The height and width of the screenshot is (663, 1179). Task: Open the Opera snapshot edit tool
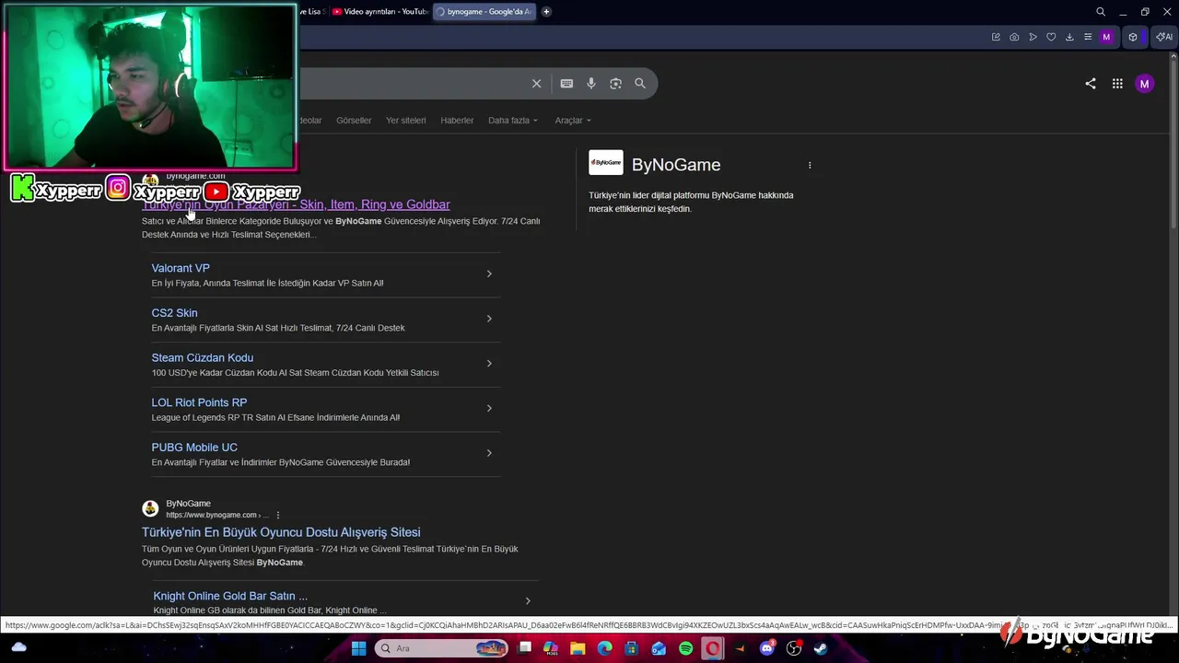(996, 37)
